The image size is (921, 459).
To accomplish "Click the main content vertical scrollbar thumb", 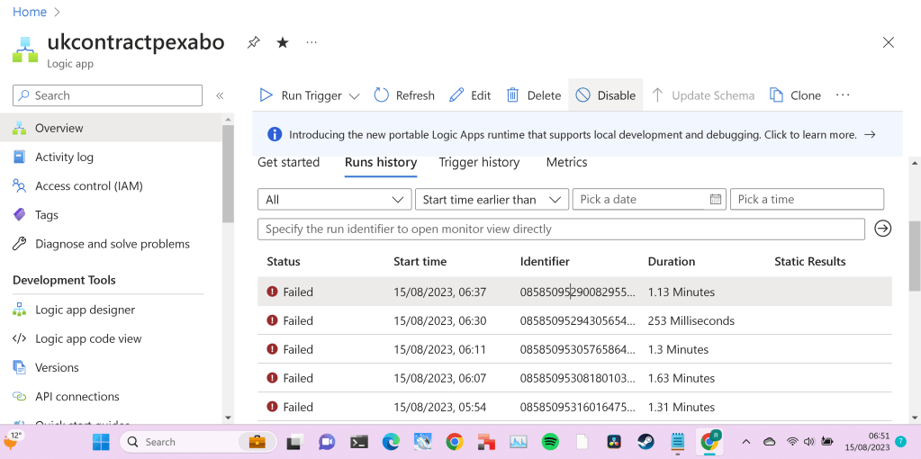I will [915, 256].
